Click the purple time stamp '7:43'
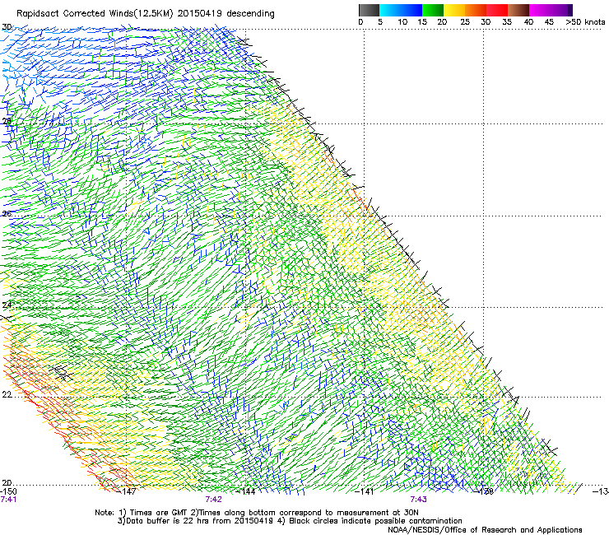The image size is (609, 535). [418, 500]
